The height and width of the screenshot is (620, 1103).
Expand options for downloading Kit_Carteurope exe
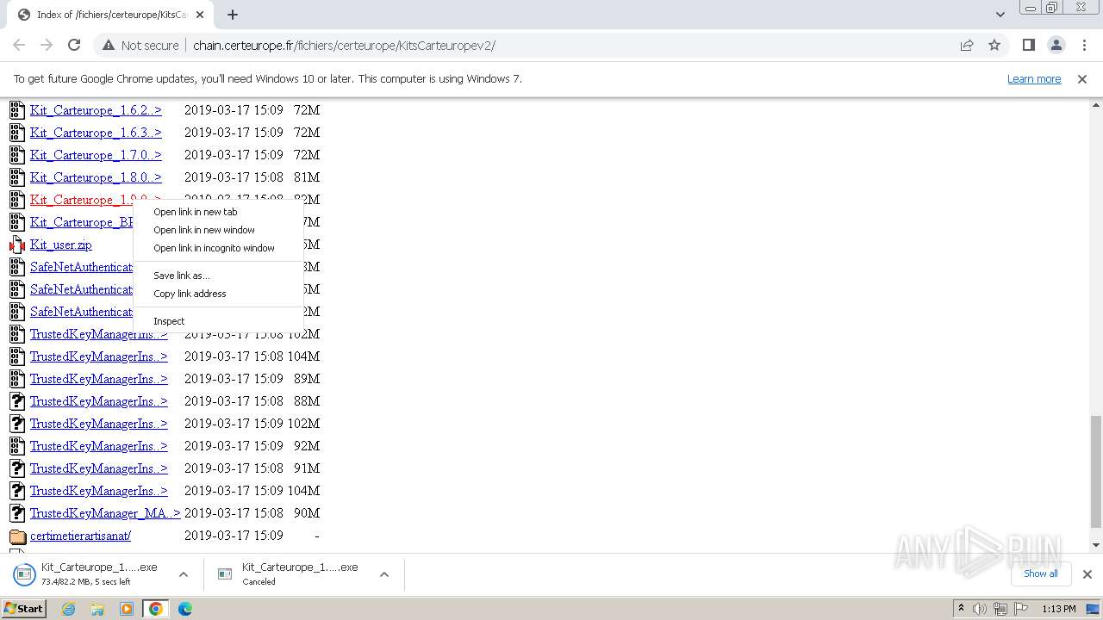click(x=183, y=574)
